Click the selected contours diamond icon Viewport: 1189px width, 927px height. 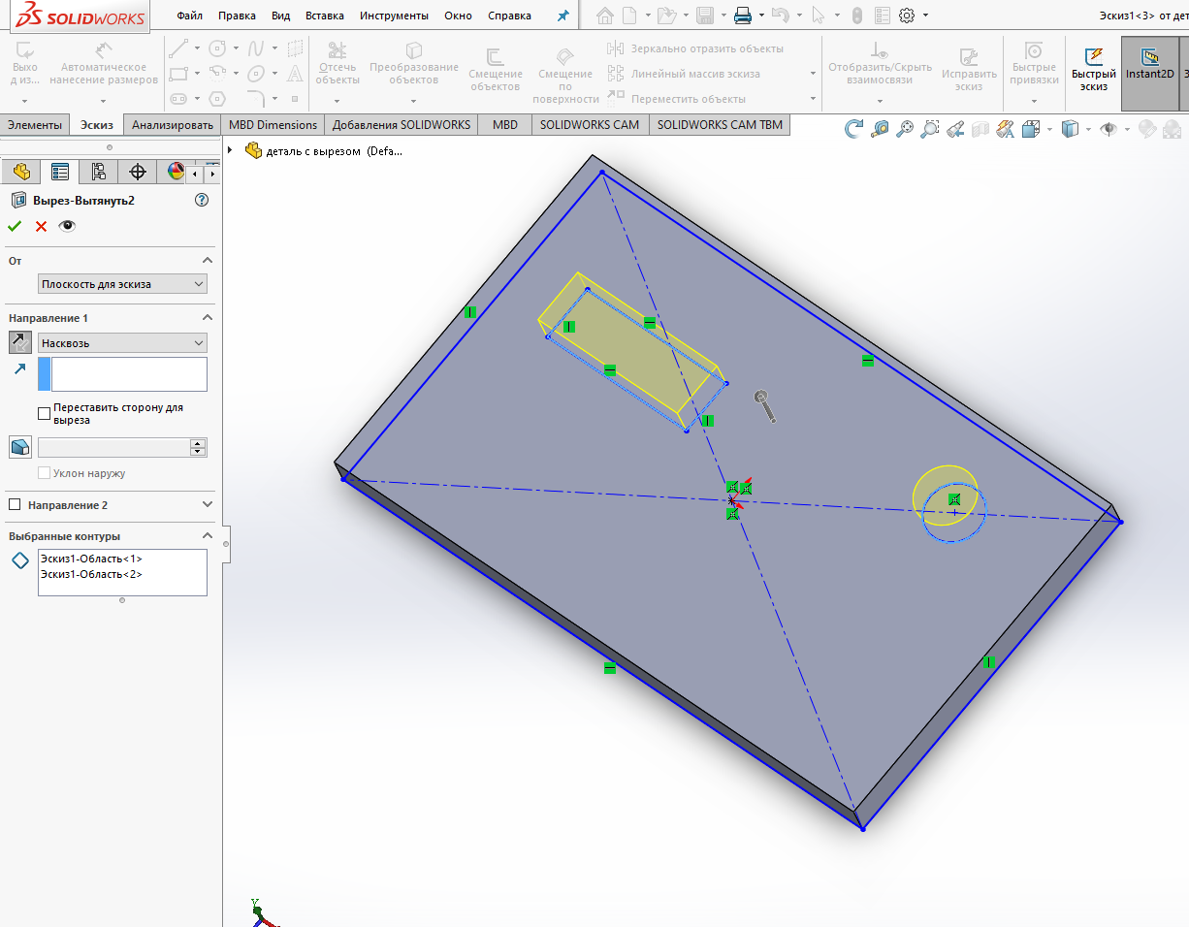[19, 560]
